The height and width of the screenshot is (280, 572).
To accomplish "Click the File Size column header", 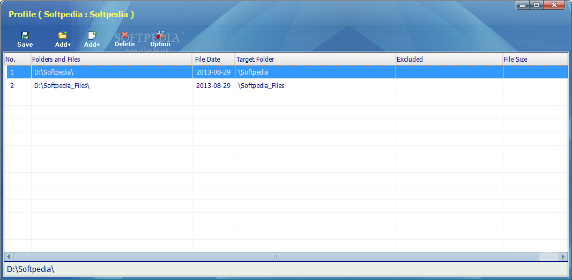I will click(x=535, y=59).
